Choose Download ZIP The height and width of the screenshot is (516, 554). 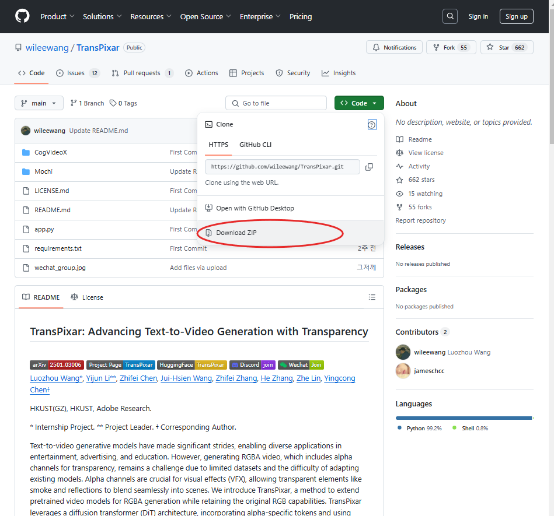click(290, 233)
